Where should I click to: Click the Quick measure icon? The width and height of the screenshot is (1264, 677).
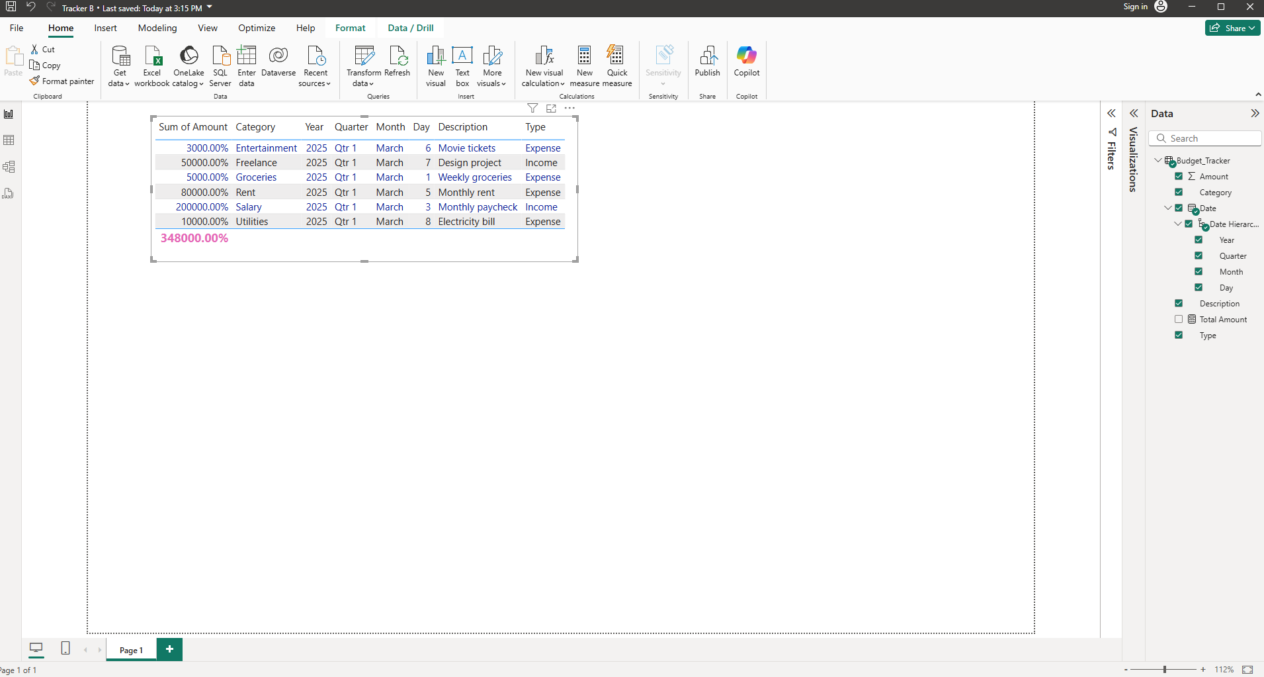(x=616, y=56)
